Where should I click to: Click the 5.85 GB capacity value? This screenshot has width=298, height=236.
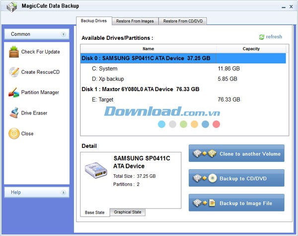227,79
